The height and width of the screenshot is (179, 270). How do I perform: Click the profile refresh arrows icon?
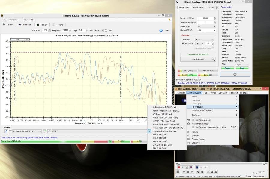pyautogui.click(x=6, y=131)
